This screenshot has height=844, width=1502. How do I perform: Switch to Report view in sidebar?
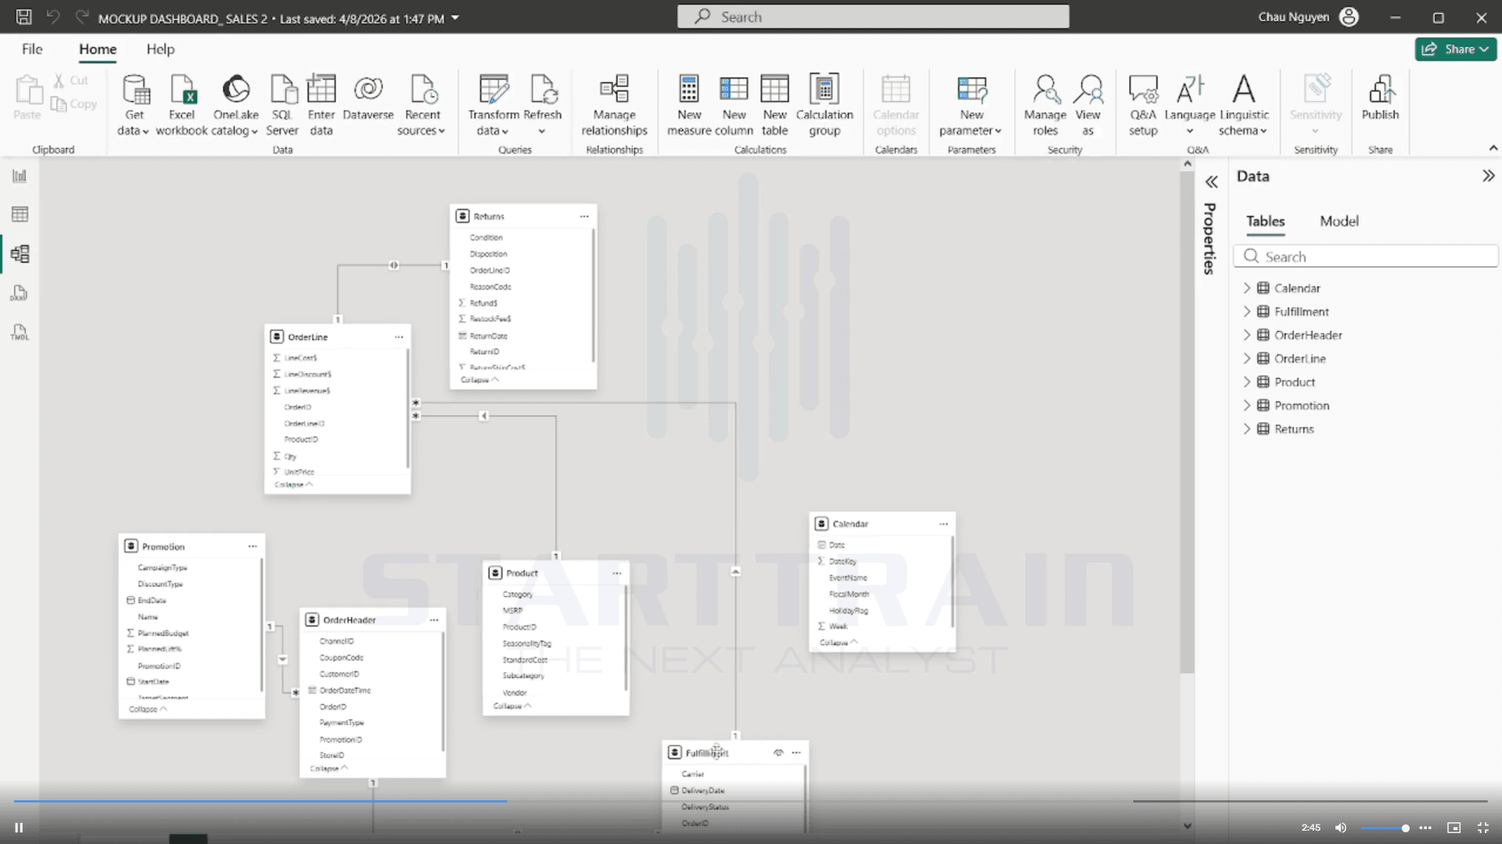pyautogui.click(x=20, y=176)
